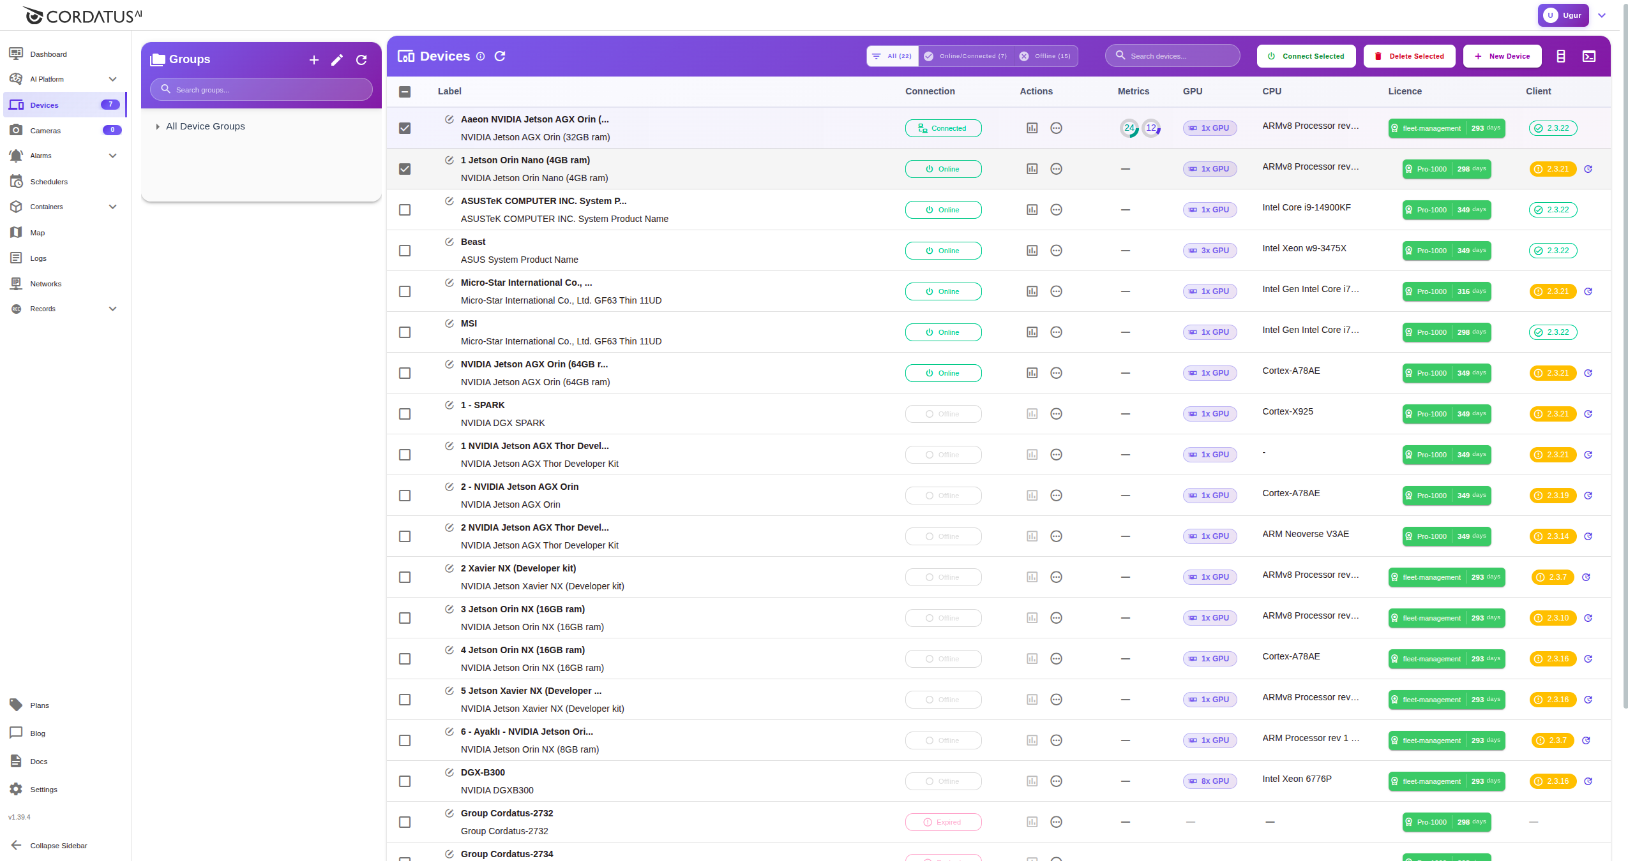1628x861 pixels.
Task: Click the Connect Selected button
Action: coord(1306,56)
